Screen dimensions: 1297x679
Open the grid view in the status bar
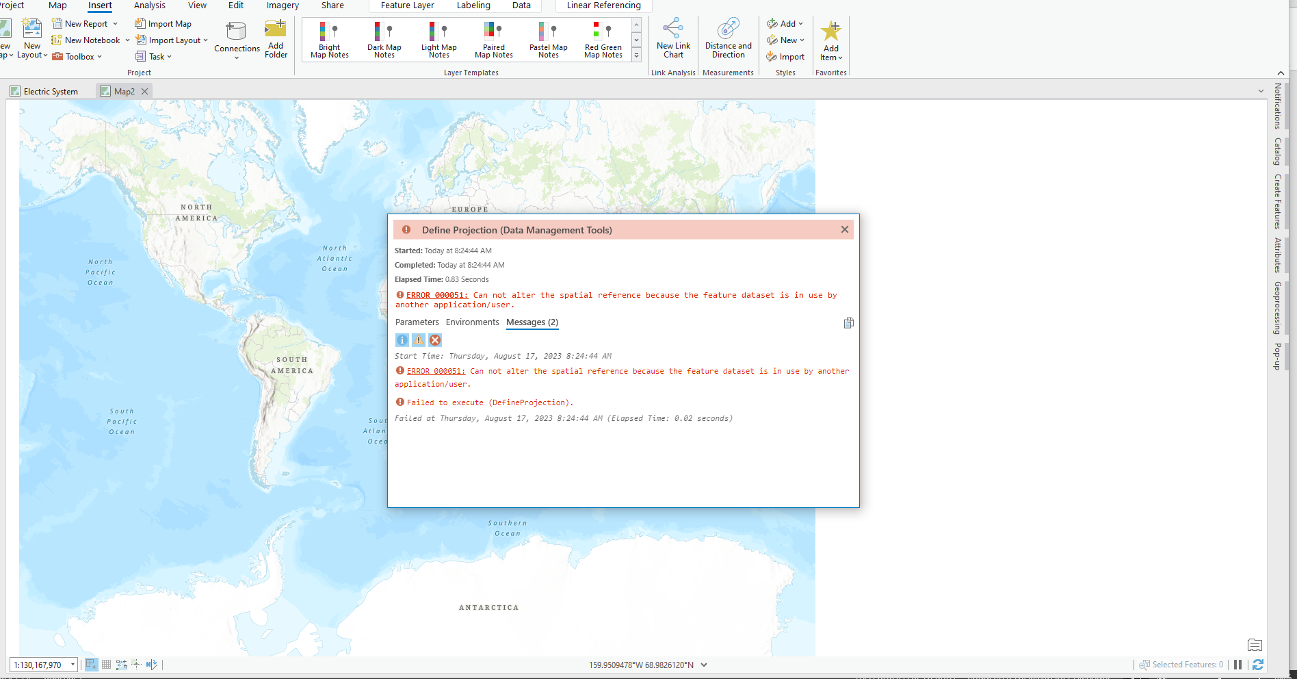click(x=106, y=664)
